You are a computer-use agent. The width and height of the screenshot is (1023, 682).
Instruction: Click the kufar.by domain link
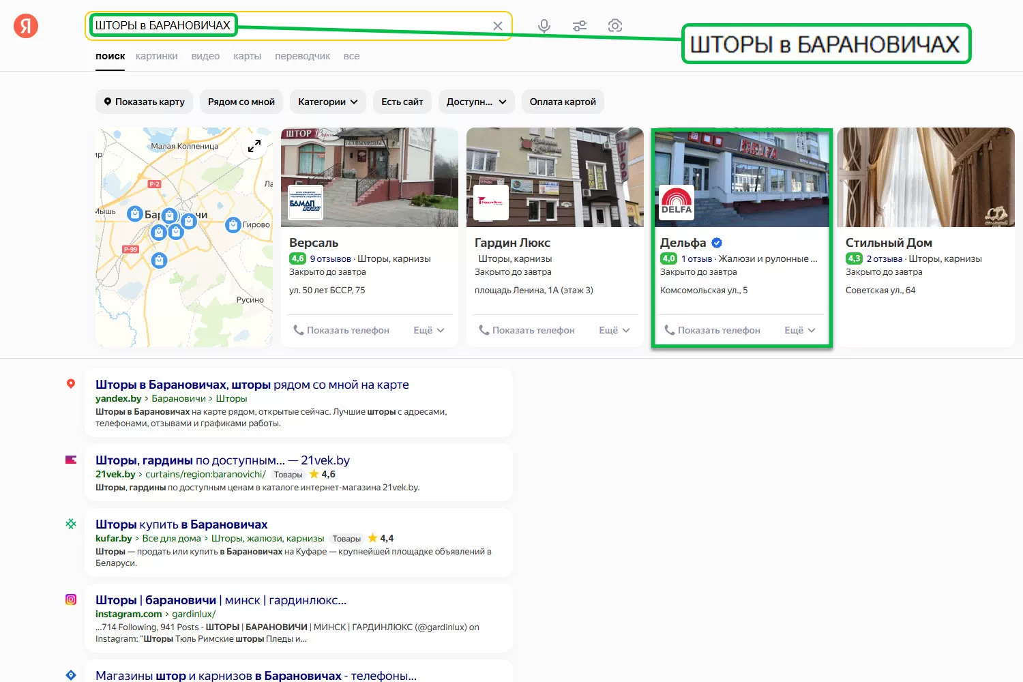[114, 539]
